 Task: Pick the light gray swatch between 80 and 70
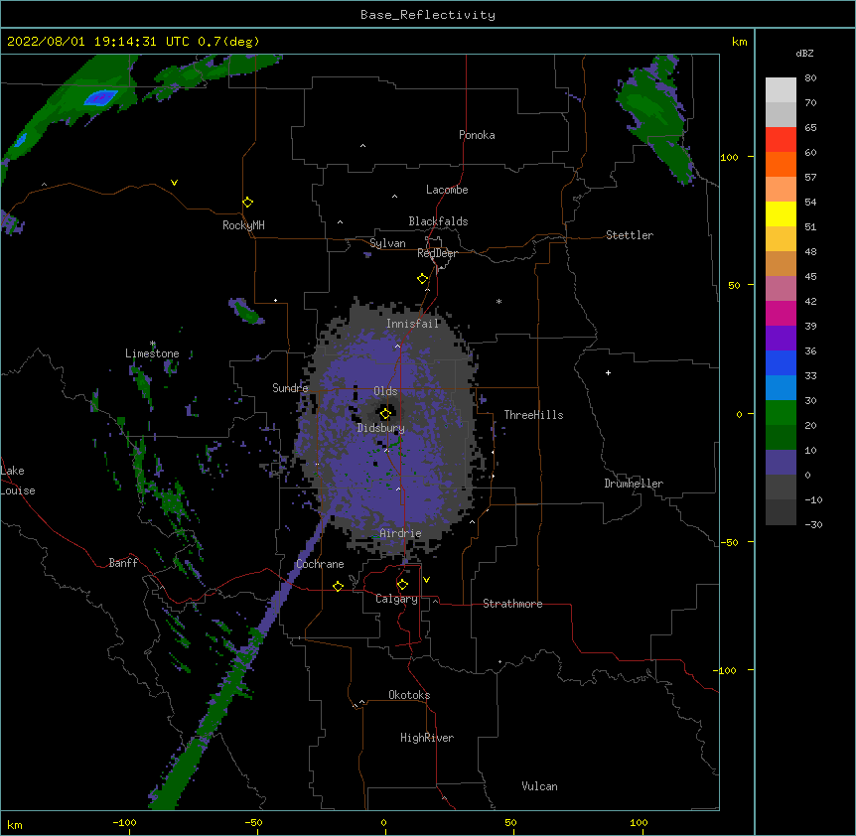781,89
